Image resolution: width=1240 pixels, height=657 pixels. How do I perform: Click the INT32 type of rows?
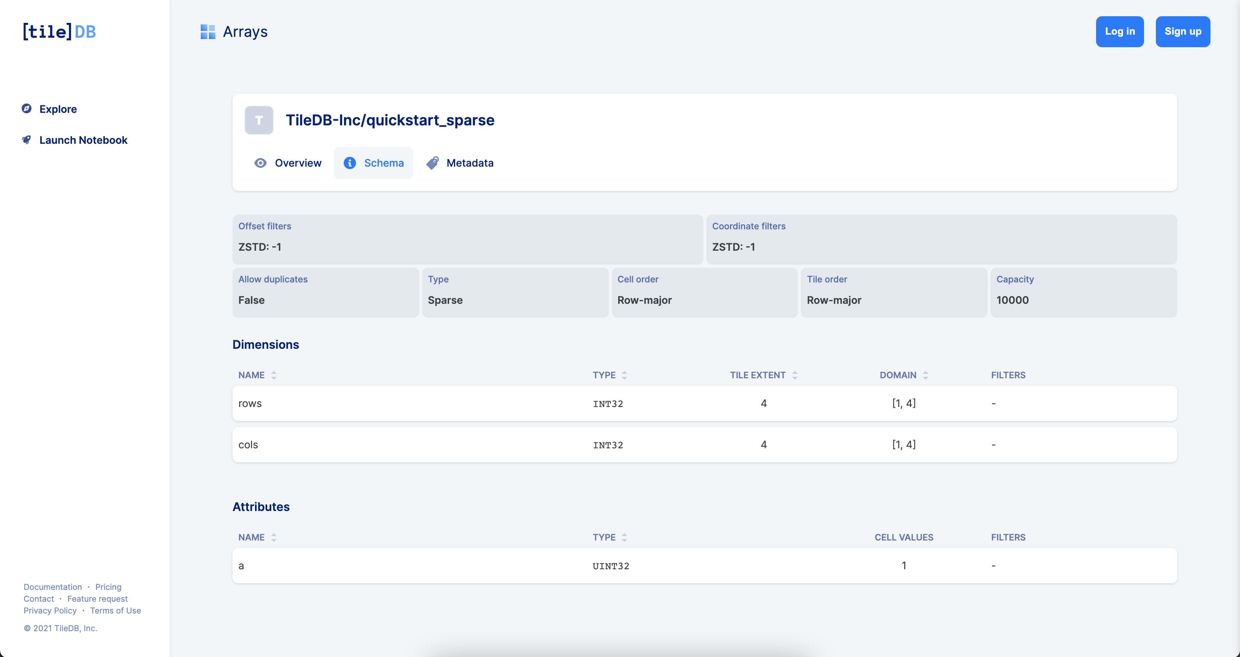tap(608, 404)
